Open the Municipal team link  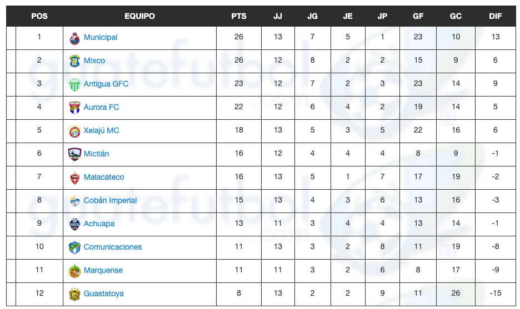coord(101,37)
